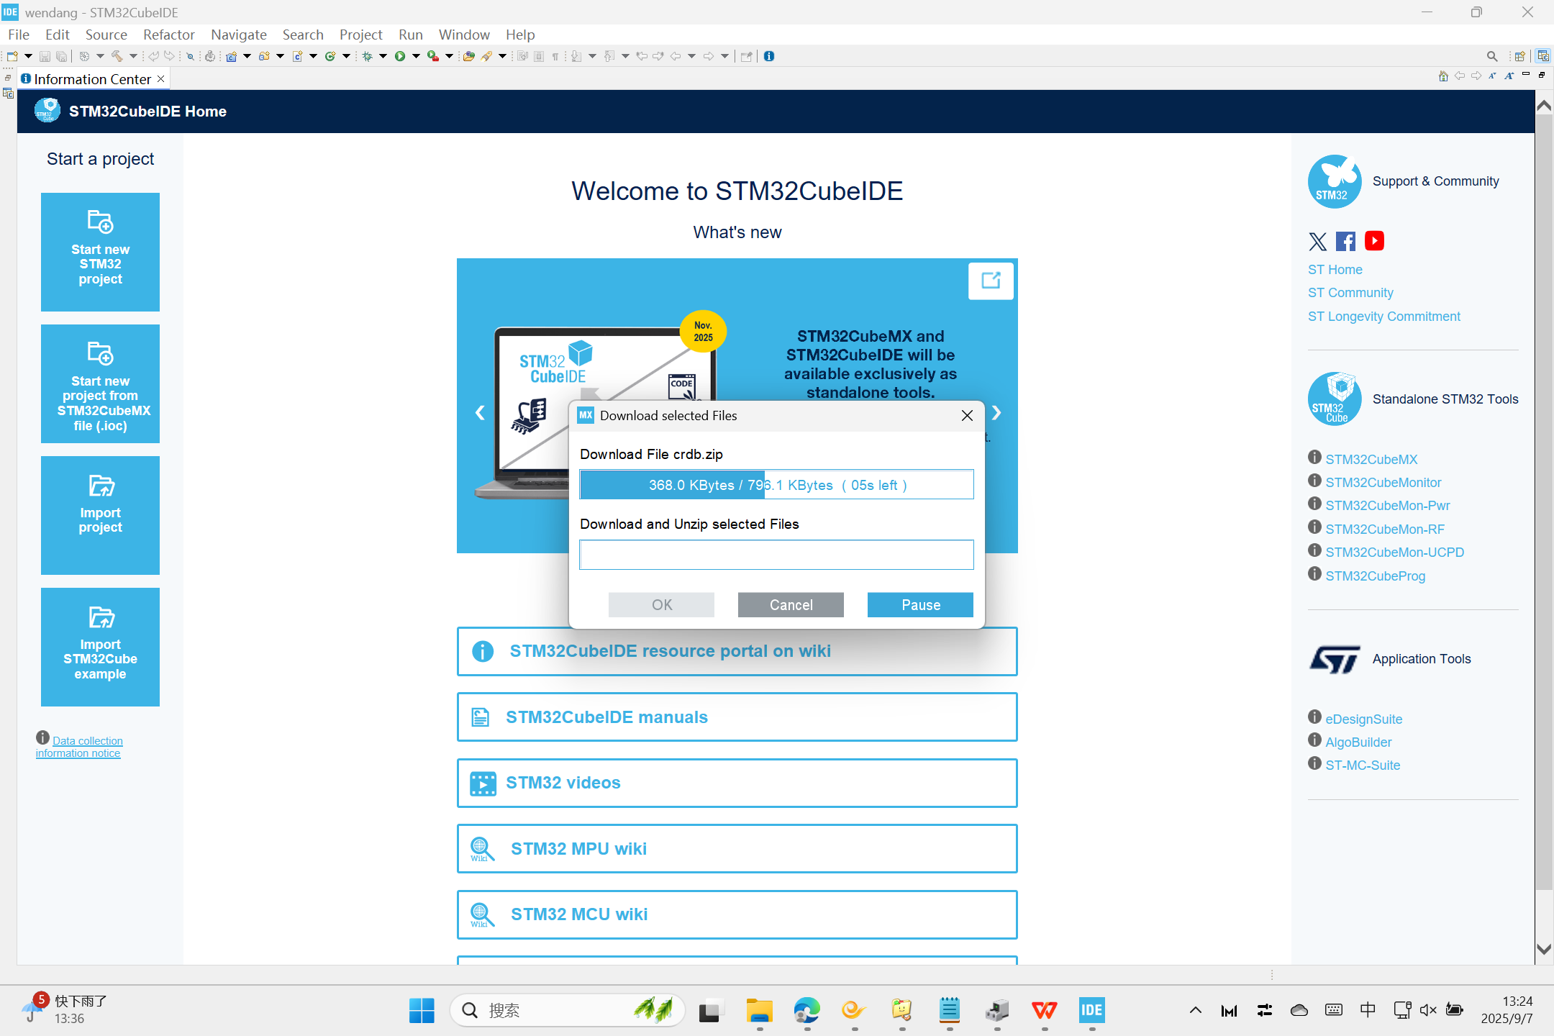Click the Home icon in view toolbar
Viewport: 1554px width, 1036px height.
click(1442, 76)
